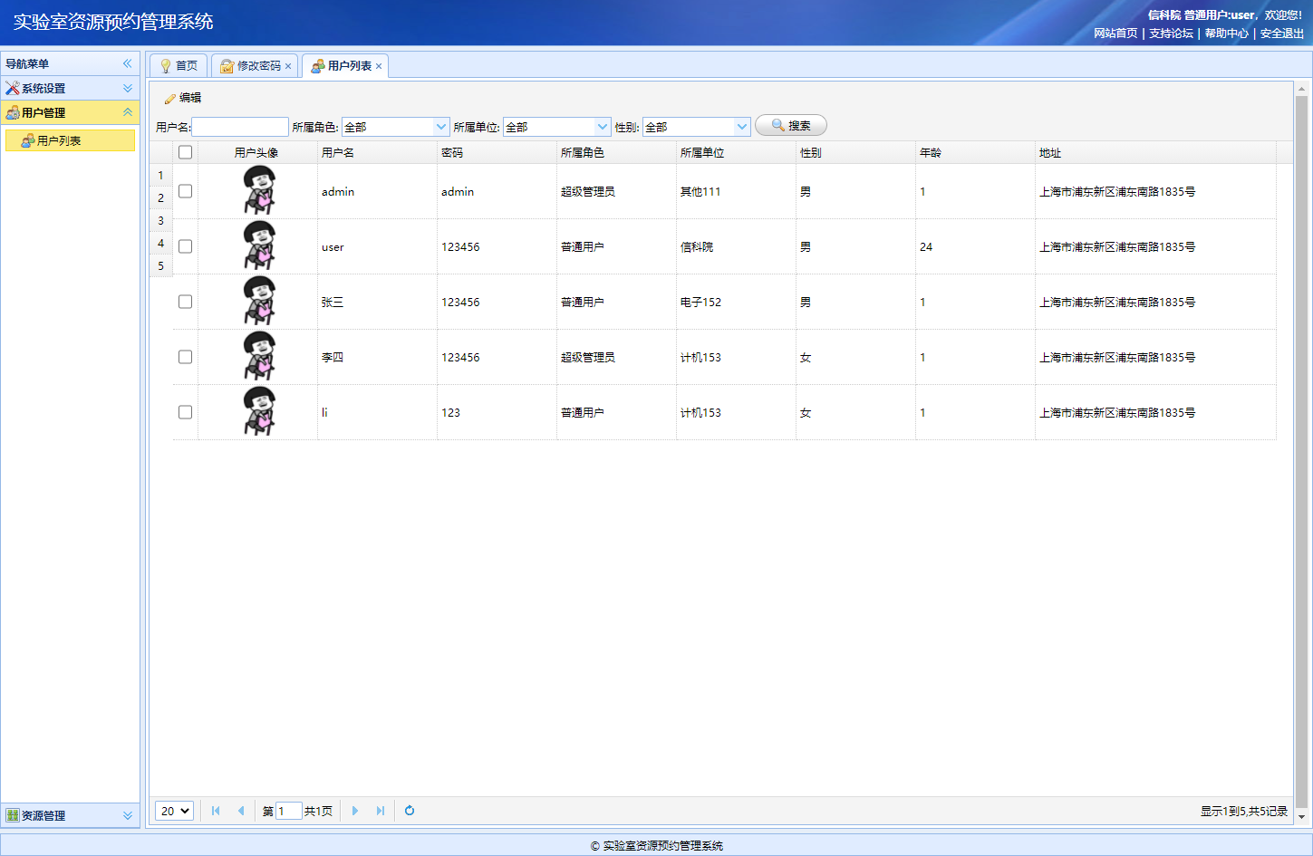Screen dimensions: 1313x856
Task: Switch to the 首页 home tab
Action: click(179, 66)
